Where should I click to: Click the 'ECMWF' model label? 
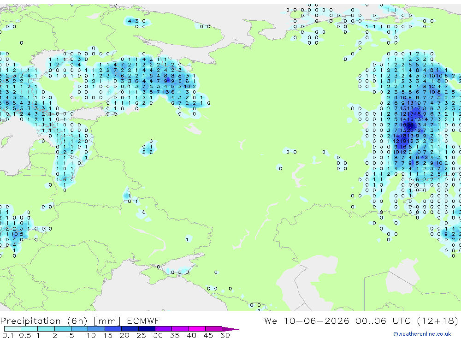[143, 320]
